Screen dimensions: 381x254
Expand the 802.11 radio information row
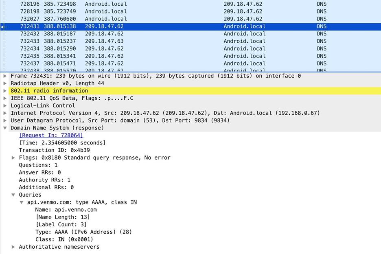coord(5,91)
